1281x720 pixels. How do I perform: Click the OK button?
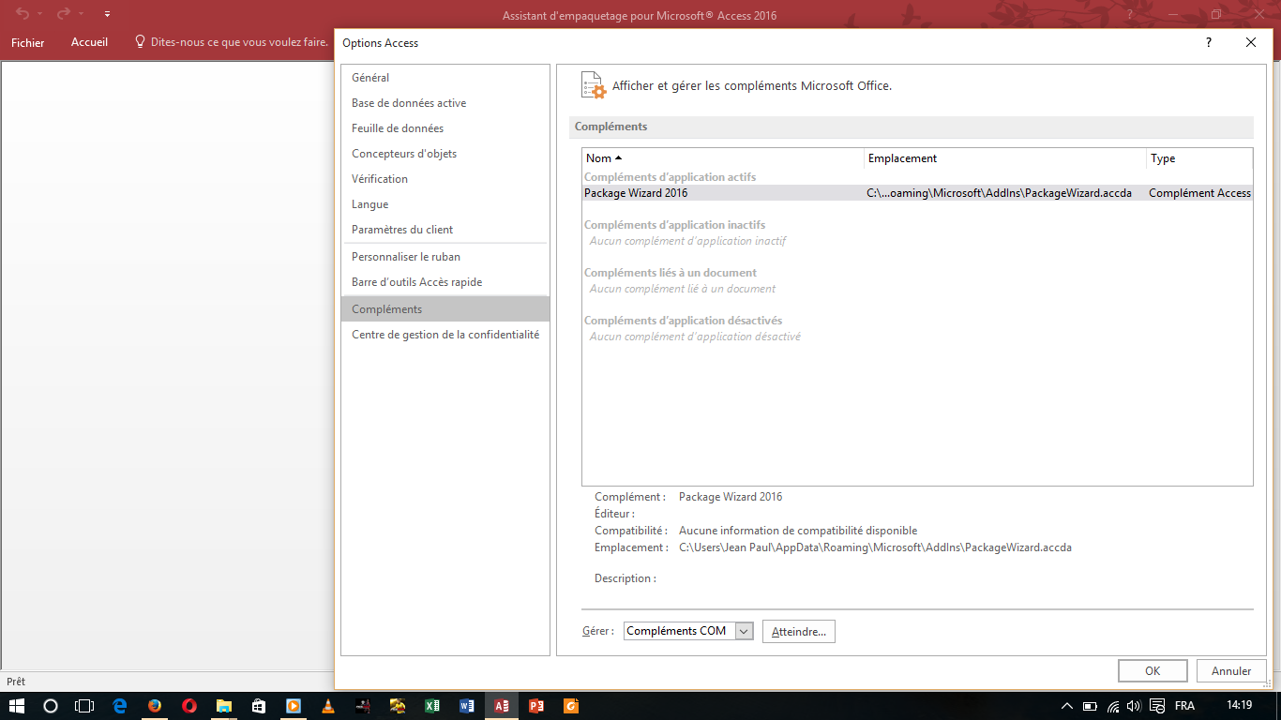tap(1153, 670)
